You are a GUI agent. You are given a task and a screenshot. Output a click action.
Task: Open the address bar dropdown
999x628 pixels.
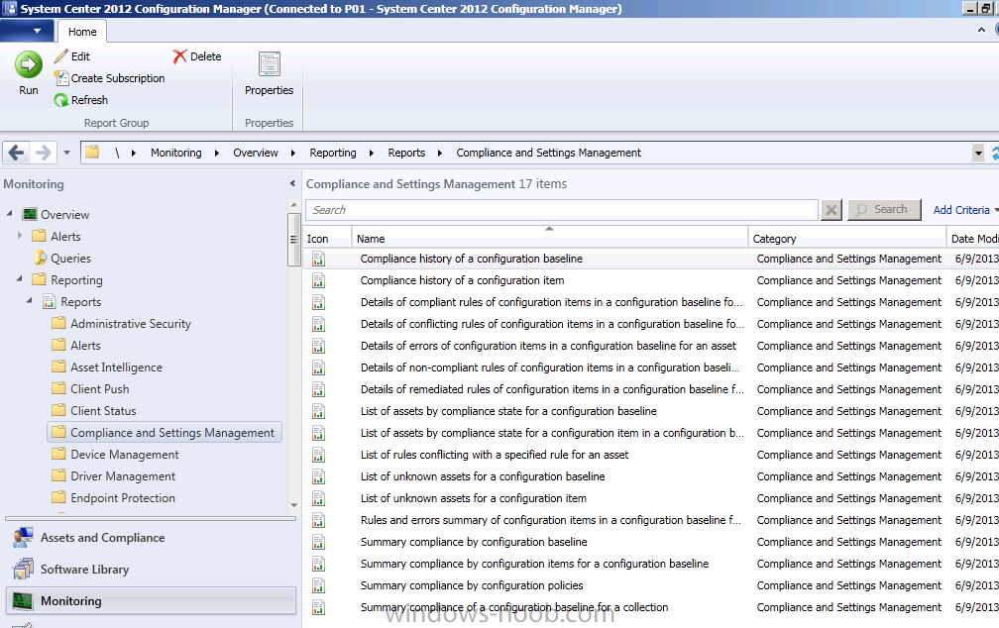[x=978, y=153]
